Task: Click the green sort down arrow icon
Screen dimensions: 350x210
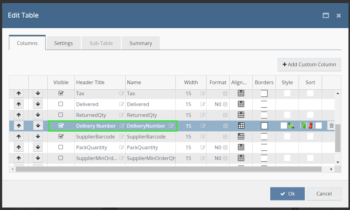Action: tap(304, 126)
